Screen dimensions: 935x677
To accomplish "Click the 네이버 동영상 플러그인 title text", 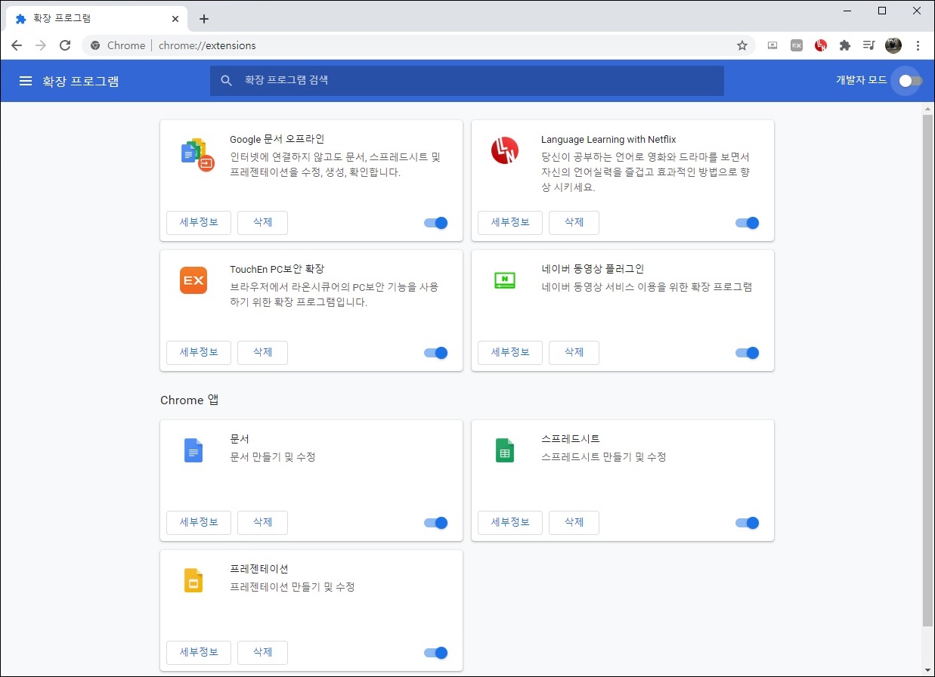I will point(593,269).
